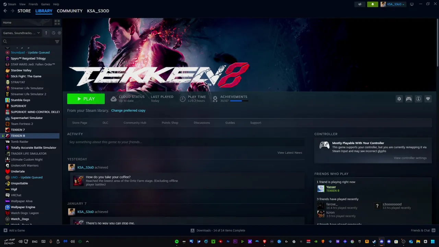The height and width of the screenshot is (247, 439).
Task: Click Change preferred copy link
Action: coord(128,110)
